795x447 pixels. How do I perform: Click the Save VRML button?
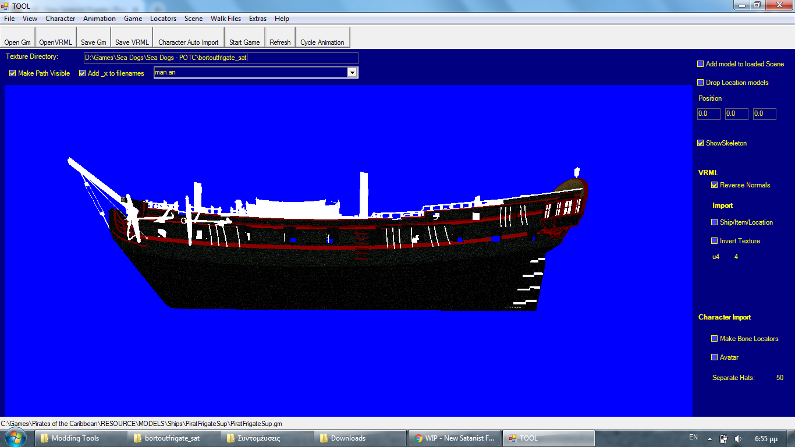click(132, 37)
